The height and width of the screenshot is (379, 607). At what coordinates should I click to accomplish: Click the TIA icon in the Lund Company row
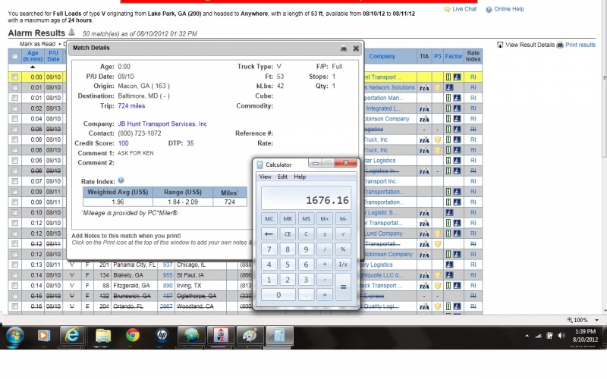coord(424,233)
